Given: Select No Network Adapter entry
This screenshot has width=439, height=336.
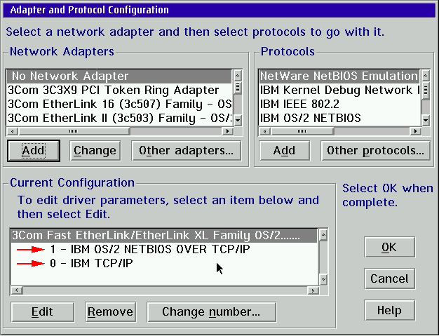Looking at the screenshot, I should click(119, 76).
